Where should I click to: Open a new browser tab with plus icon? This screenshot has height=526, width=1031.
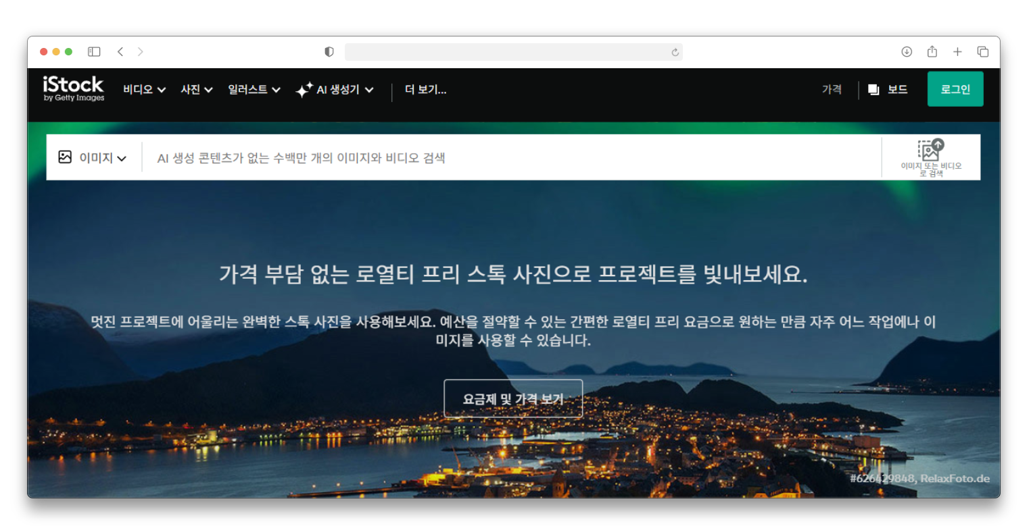point(957,51)
